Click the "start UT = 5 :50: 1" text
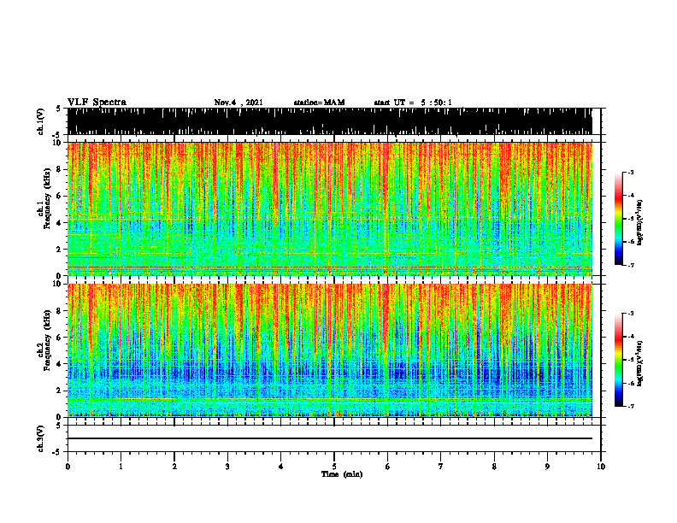 [x=413, y=103]
